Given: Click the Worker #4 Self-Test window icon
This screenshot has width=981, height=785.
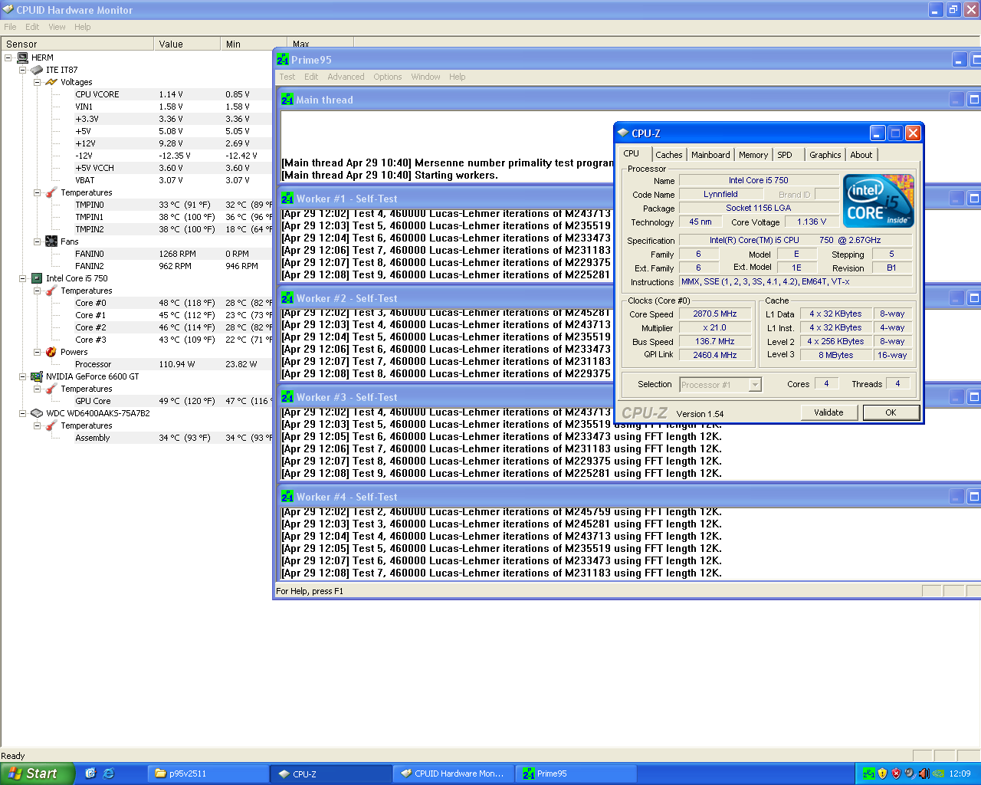Looking at the screenshot, I should pyautogui.click(x=287, y=497).
